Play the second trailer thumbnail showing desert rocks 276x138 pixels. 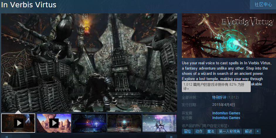54,123
